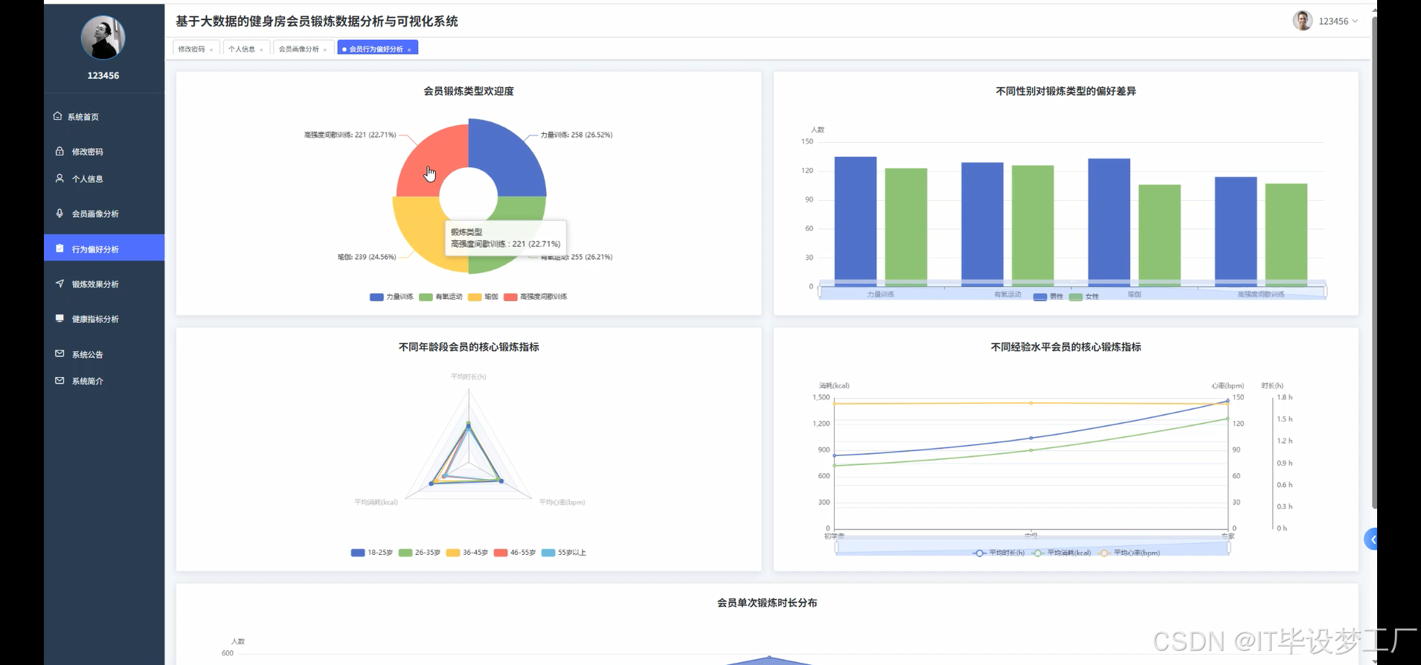Toggle the 18-25岁 radar legend
Image resolution: width=1421 pixels, height=665 pixels.
click(x=372, y=553)
